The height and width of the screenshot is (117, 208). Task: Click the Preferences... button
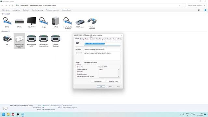pos(98,81)
